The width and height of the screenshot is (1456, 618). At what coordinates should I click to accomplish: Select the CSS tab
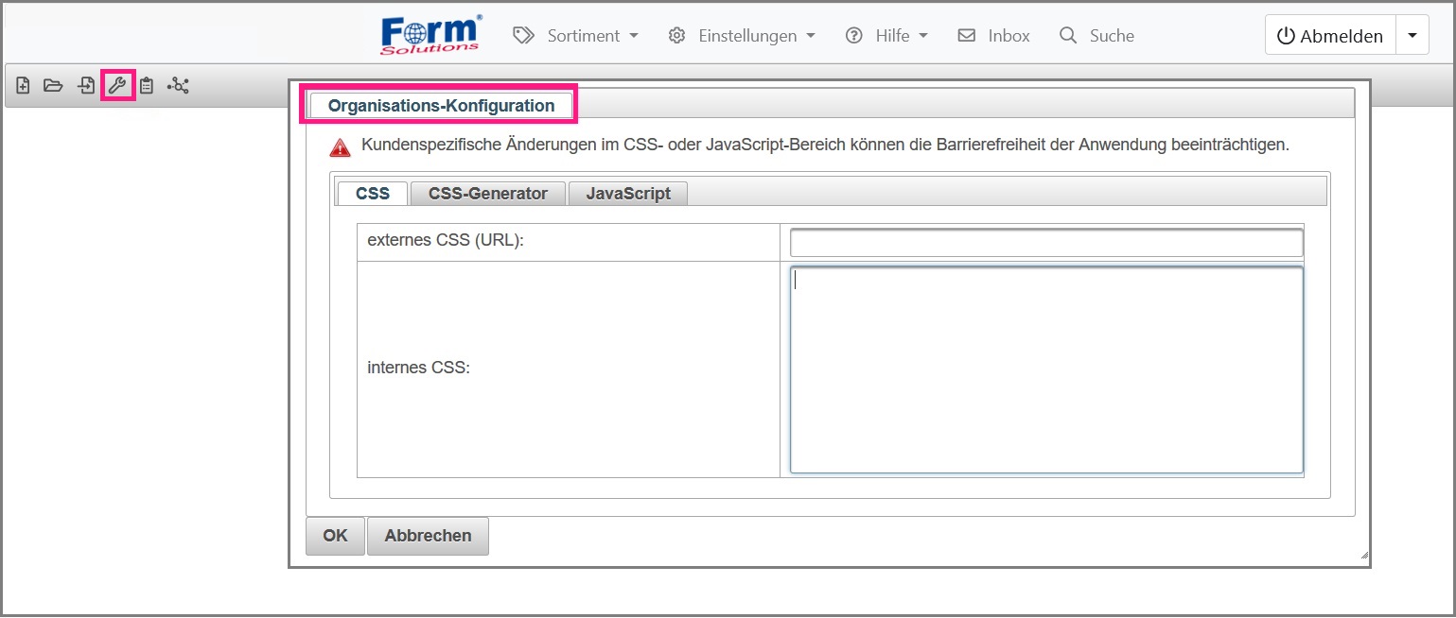(372, 194)
